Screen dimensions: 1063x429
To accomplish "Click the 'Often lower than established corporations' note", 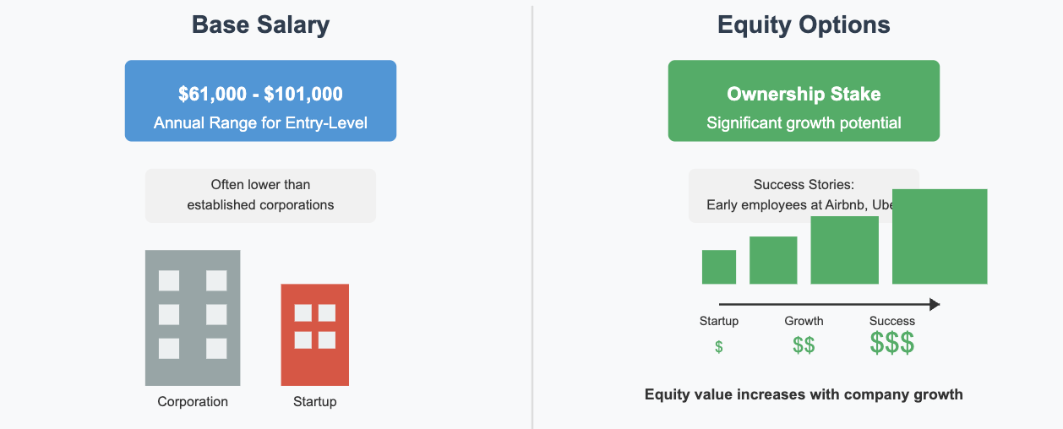I will 260,196.
